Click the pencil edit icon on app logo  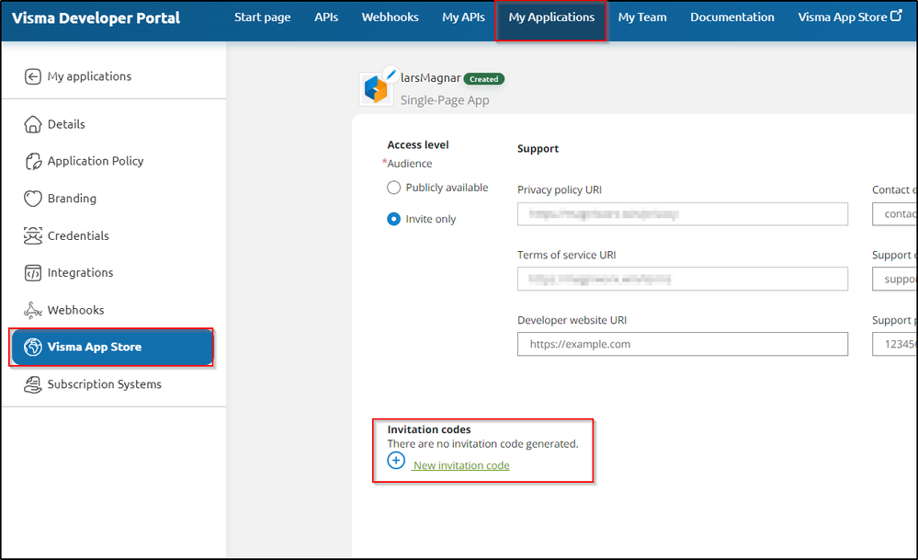tap(391, 74)
